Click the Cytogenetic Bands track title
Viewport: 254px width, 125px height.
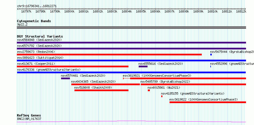pyautogui.click(x=34, y=21)
